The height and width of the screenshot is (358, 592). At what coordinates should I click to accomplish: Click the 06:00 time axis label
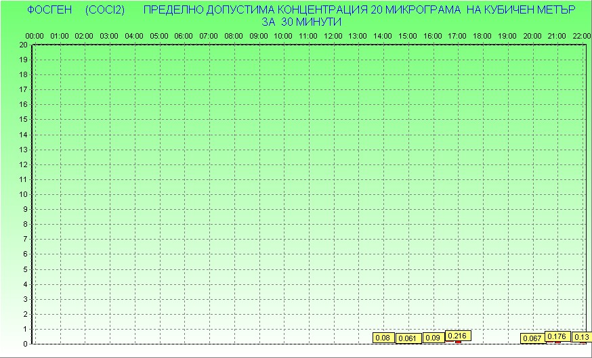tap(184, 36)
